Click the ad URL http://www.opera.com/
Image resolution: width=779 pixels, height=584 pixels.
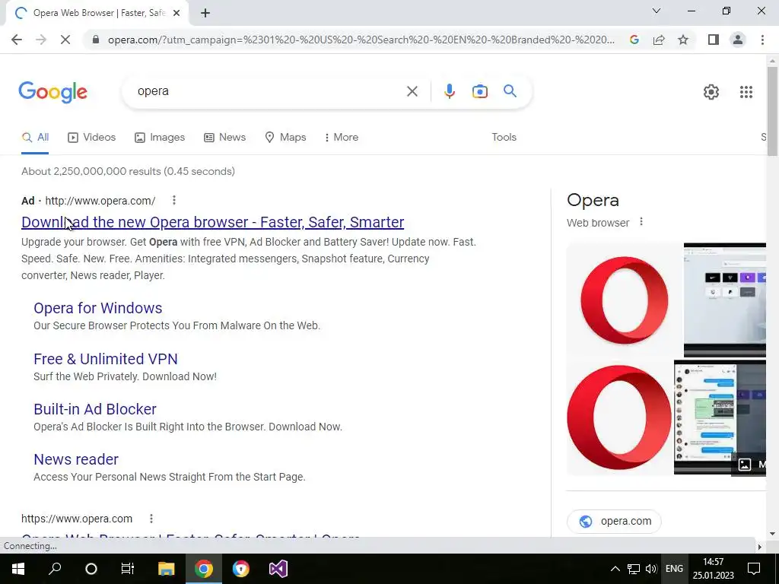pos(100,201)
